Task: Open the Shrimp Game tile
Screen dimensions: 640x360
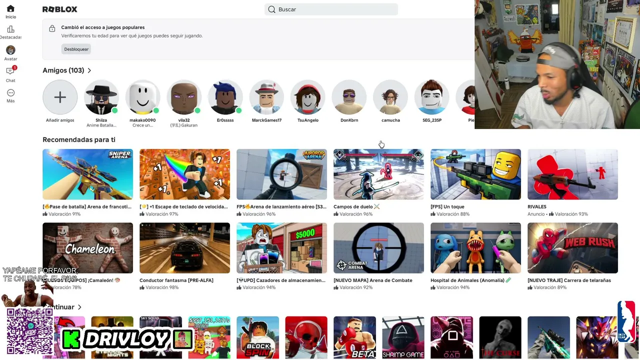Action: (403, 337)
